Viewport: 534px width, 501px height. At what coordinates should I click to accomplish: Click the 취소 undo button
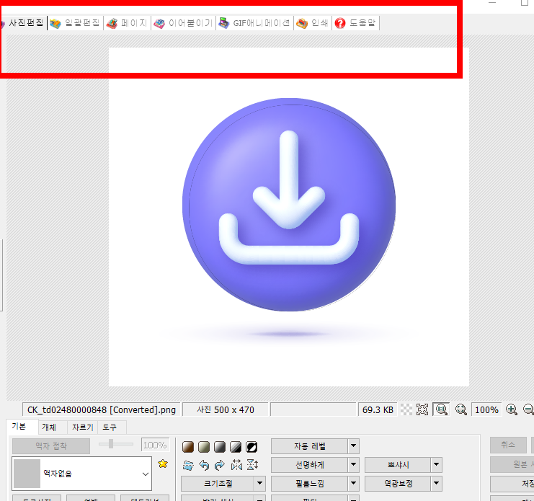click(508, 445)
